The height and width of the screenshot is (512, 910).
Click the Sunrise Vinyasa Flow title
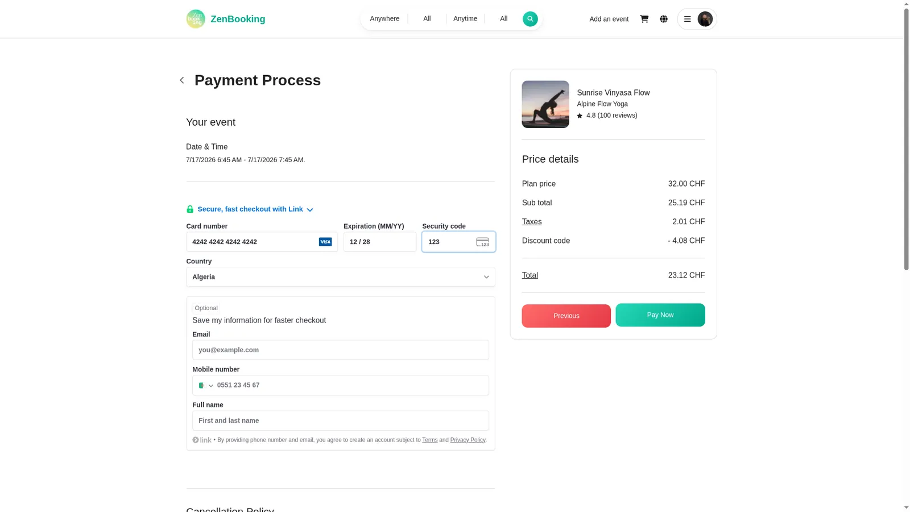point(613,93)
